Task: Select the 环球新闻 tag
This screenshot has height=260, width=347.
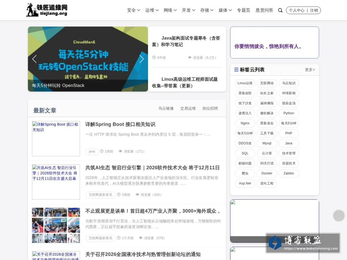Action: [x=289, y=93]
